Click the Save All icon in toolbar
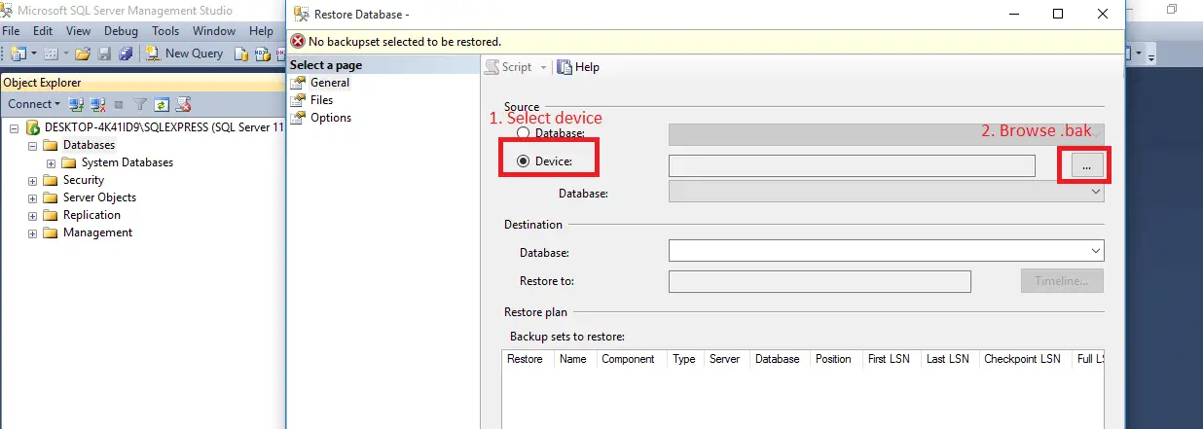Screen dimensions: 1203x429 pyautogui.click(x=126, y=54)
